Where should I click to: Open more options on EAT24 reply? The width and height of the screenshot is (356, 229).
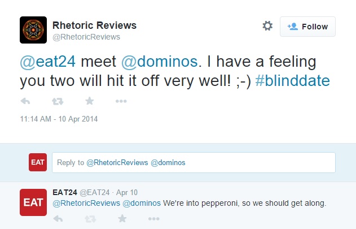tap(153, 219)
